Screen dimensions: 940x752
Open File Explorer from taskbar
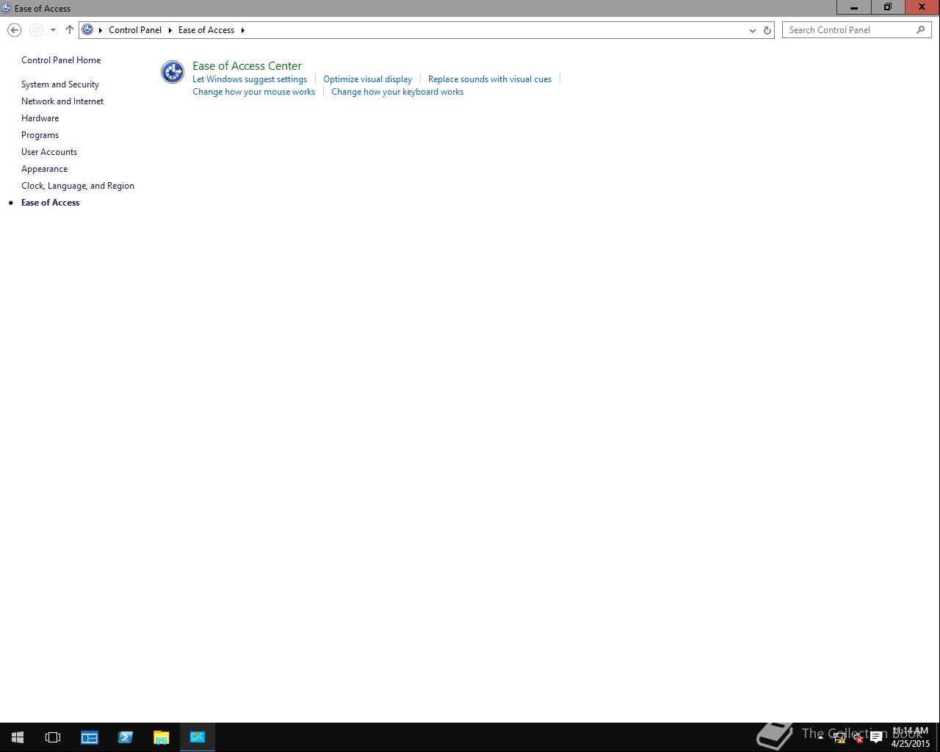(x=161, y=737)
